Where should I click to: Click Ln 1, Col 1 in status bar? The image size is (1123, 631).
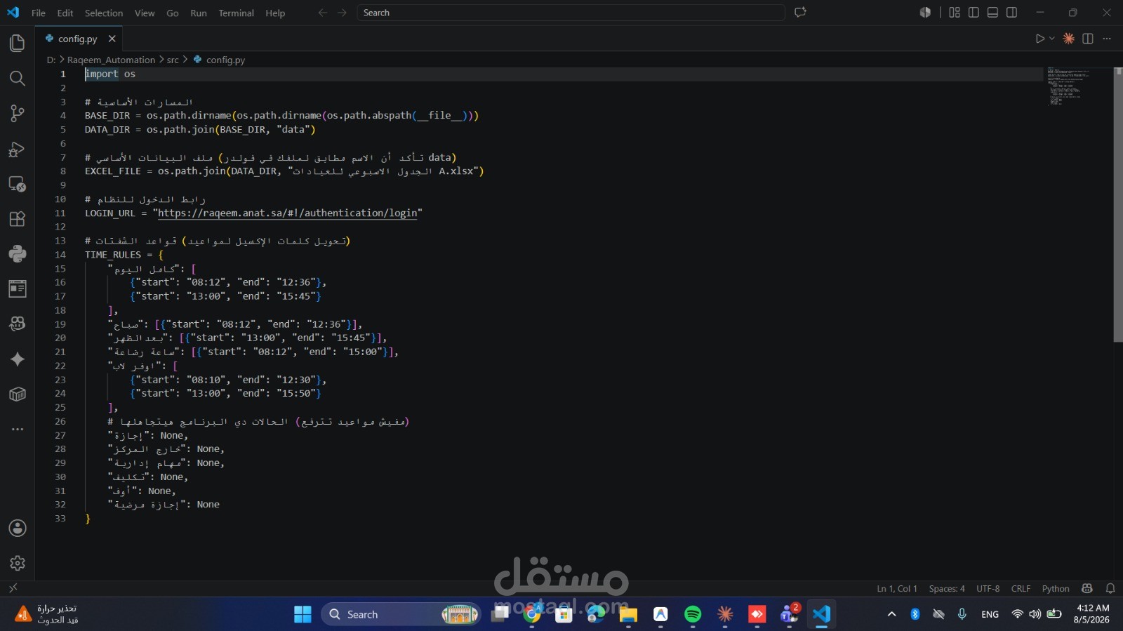(897, 589)
